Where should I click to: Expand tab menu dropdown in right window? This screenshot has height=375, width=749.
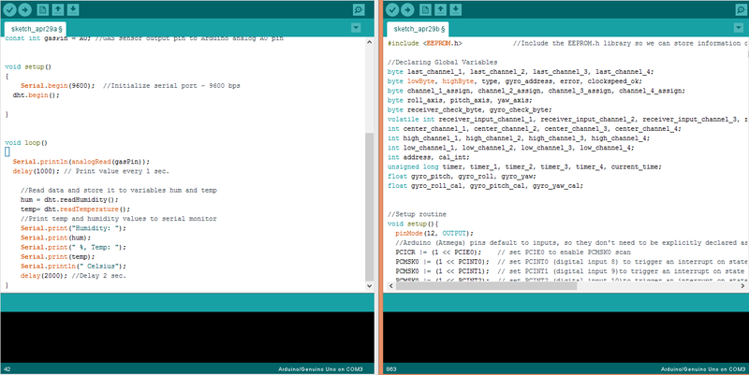737,28
